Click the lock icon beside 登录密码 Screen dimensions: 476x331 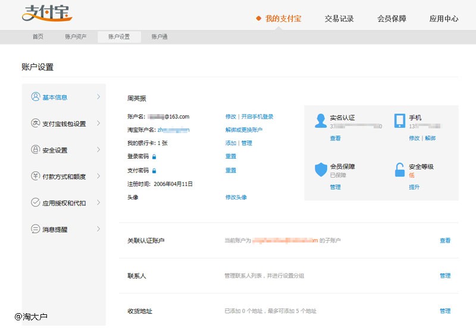pyautogui.click(x=154, y=157)
